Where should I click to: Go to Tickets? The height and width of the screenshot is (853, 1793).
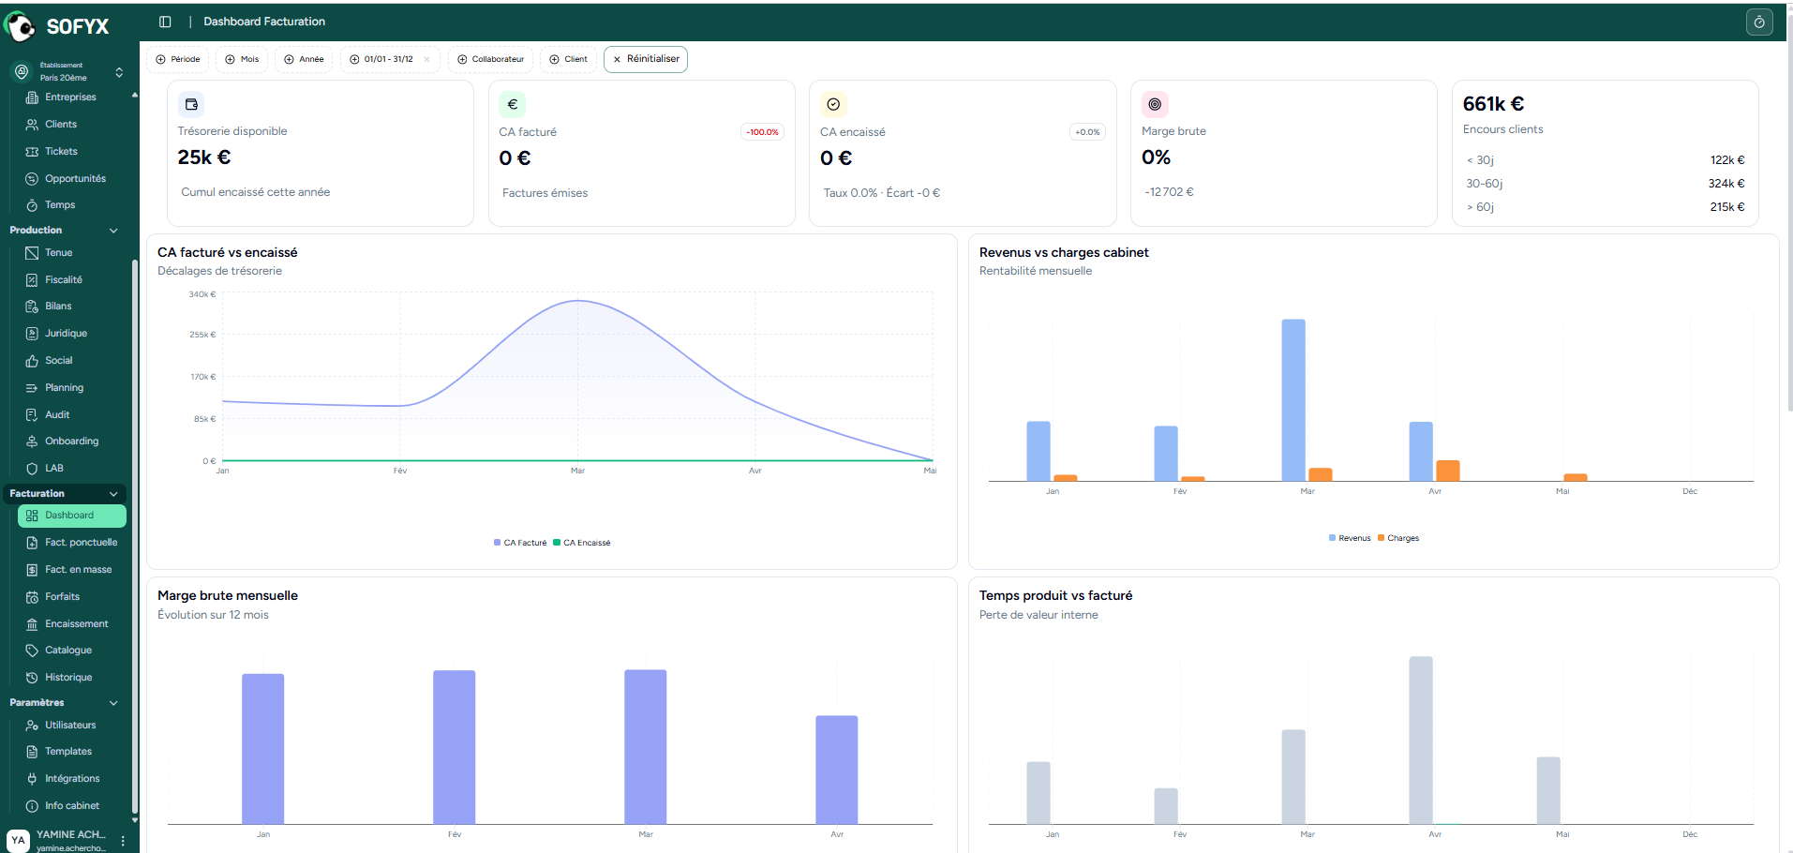pos(61,152)
